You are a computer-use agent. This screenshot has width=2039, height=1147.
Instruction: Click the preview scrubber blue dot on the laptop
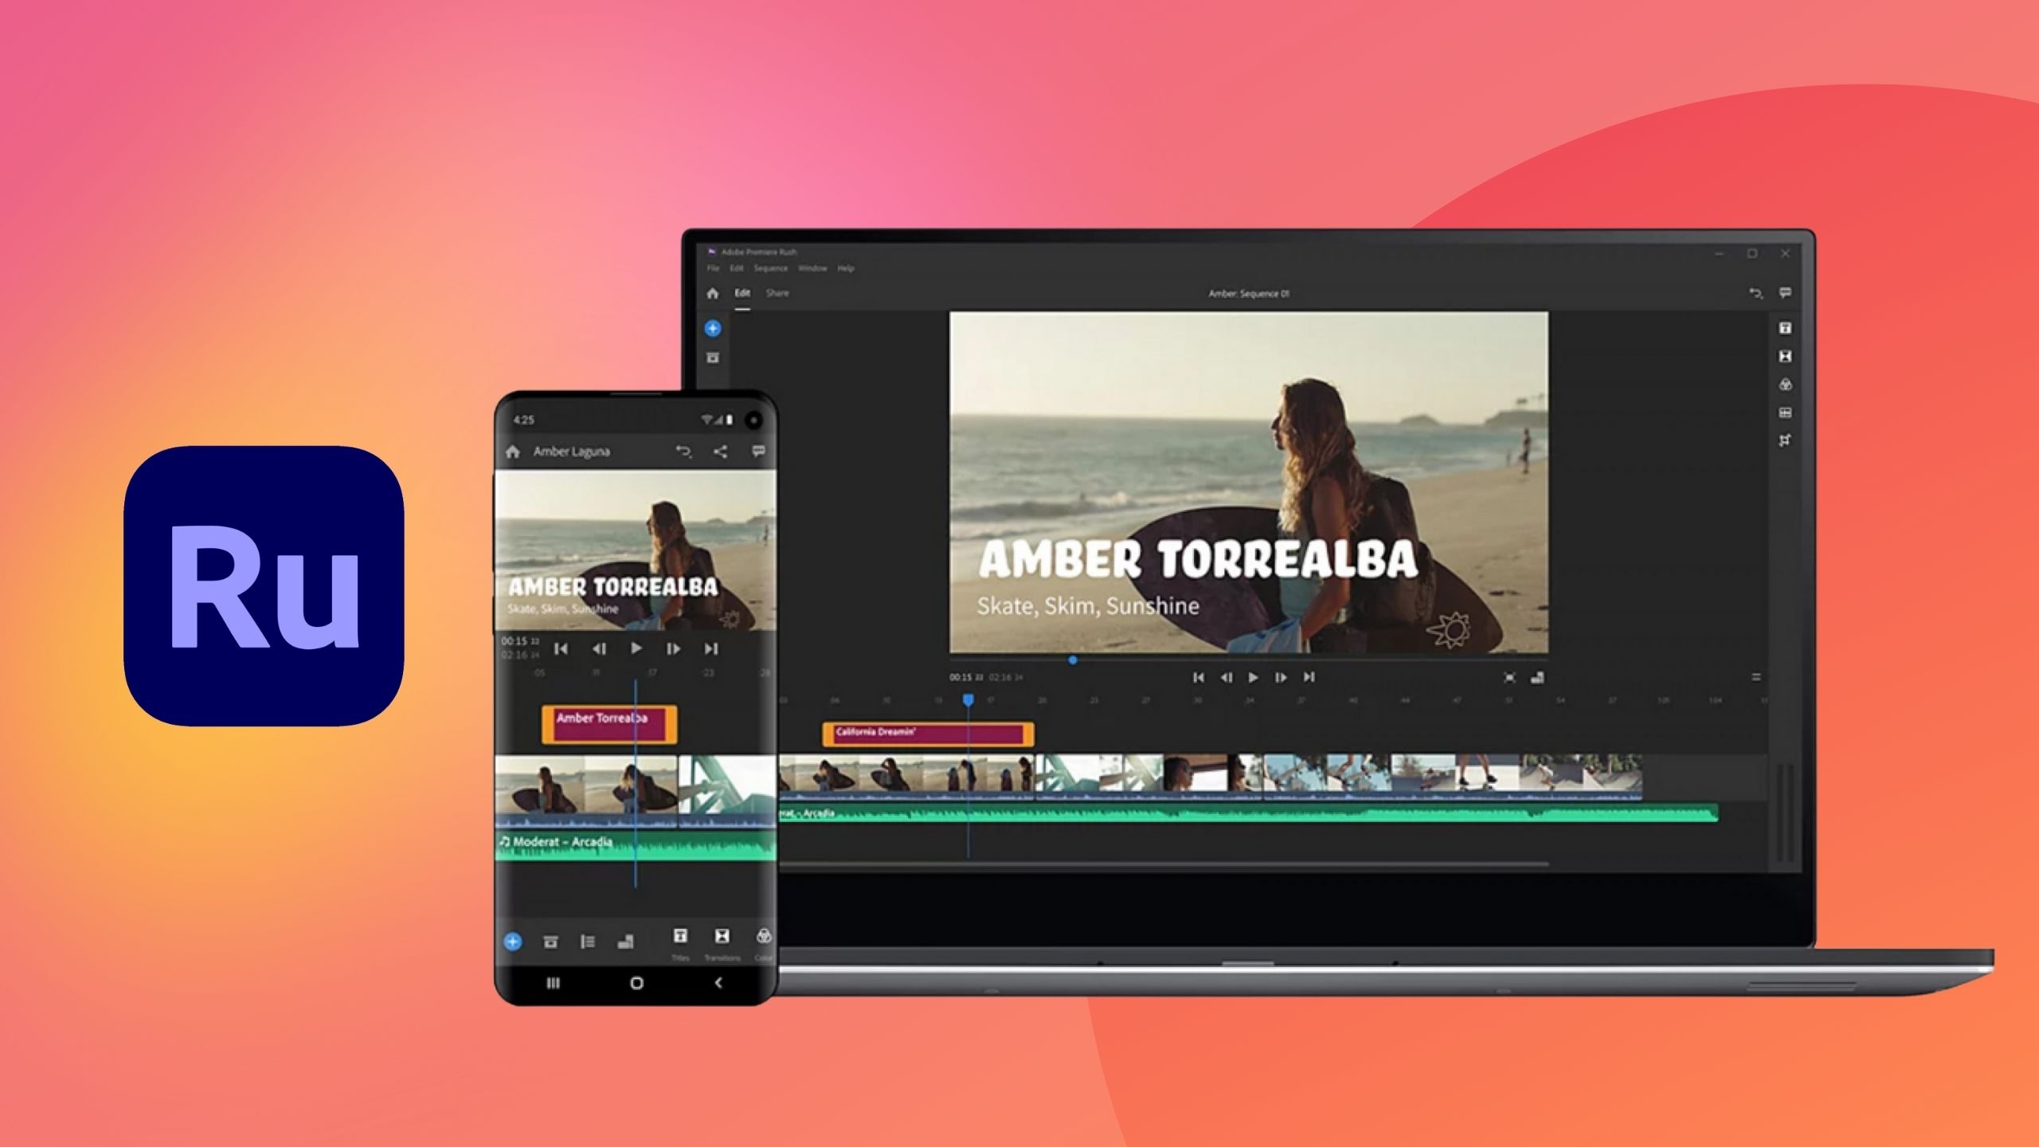tap(1073, 660)
